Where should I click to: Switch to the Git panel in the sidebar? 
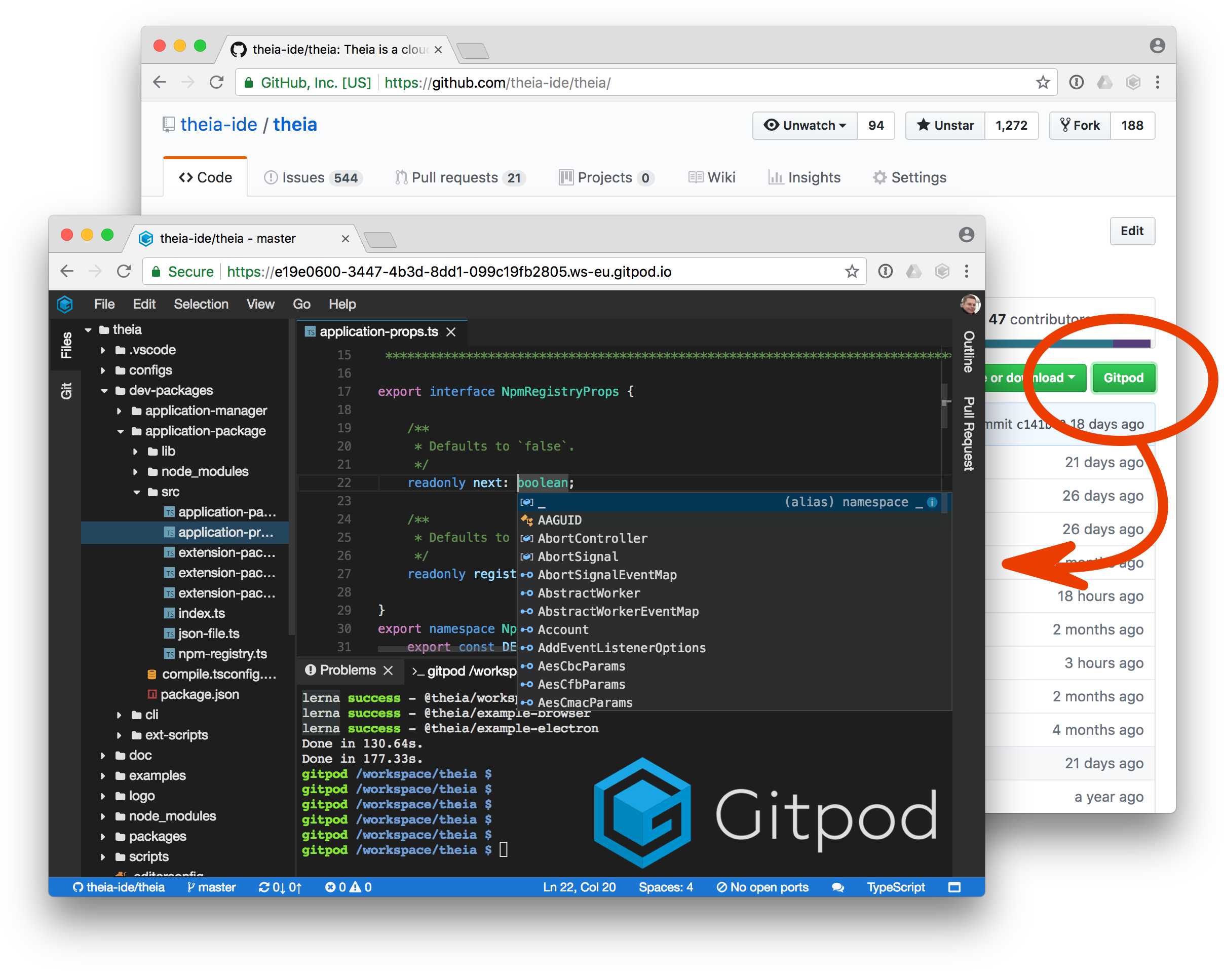pyautogui.click(x=66, y=390)
